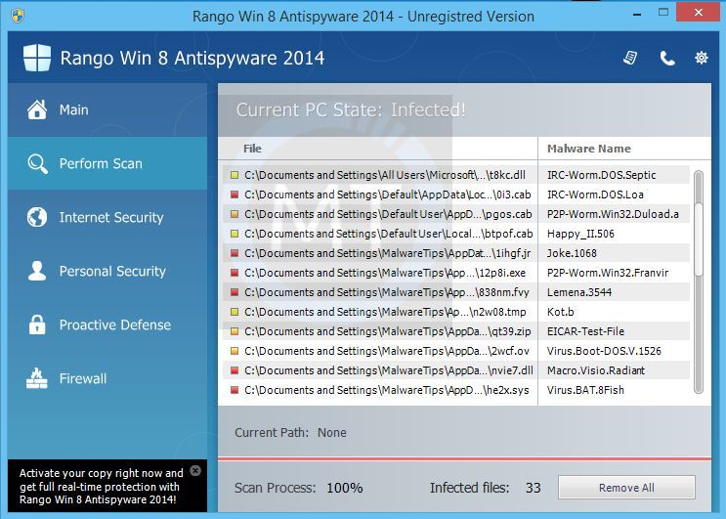Open settings via the gear icon
Image resolution: width=726 pixels, height=519 pixels.
click(x=701, y=58)
